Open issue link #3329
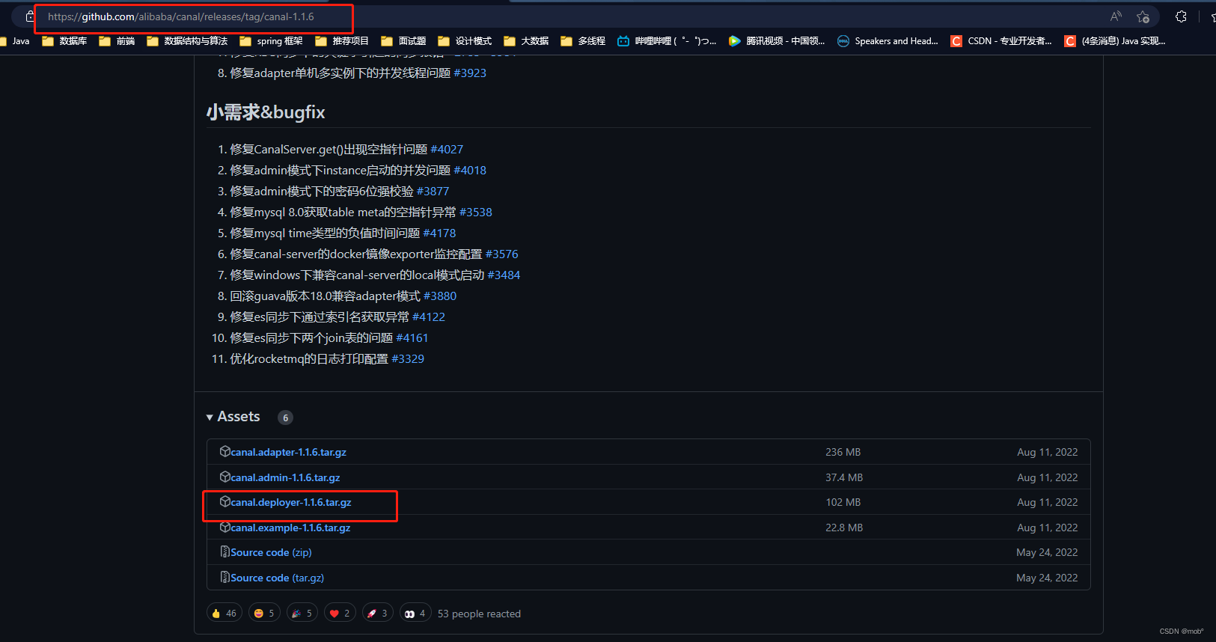Viewport: 1216px width, 642px height. point(408,358)
